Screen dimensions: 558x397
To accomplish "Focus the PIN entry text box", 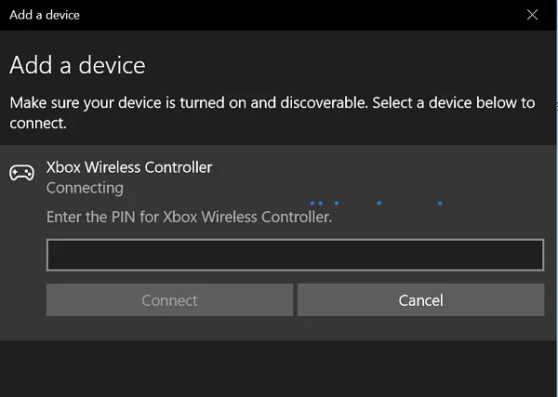I will 295,255.
